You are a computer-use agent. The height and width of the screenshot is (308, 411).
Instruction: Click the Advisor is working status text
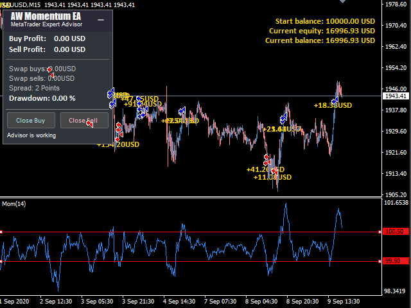pos(31,135)
